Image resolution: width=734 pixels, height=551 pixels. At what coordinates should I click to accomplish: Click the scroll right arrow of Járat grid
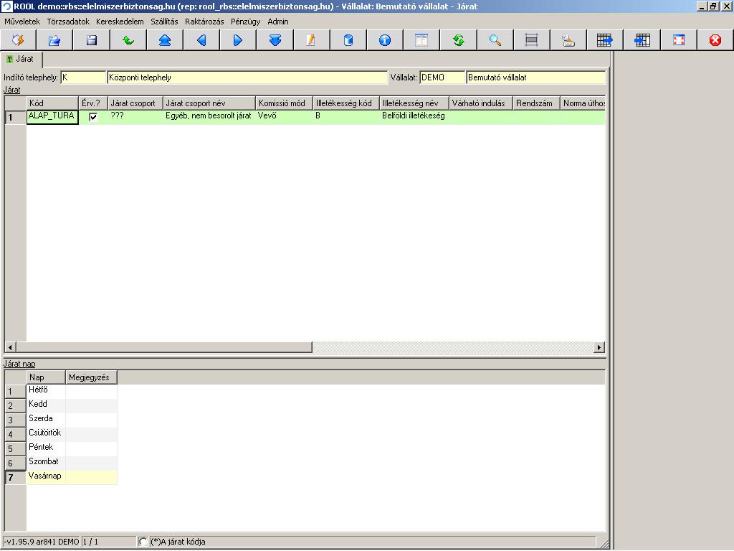[599, 347]
